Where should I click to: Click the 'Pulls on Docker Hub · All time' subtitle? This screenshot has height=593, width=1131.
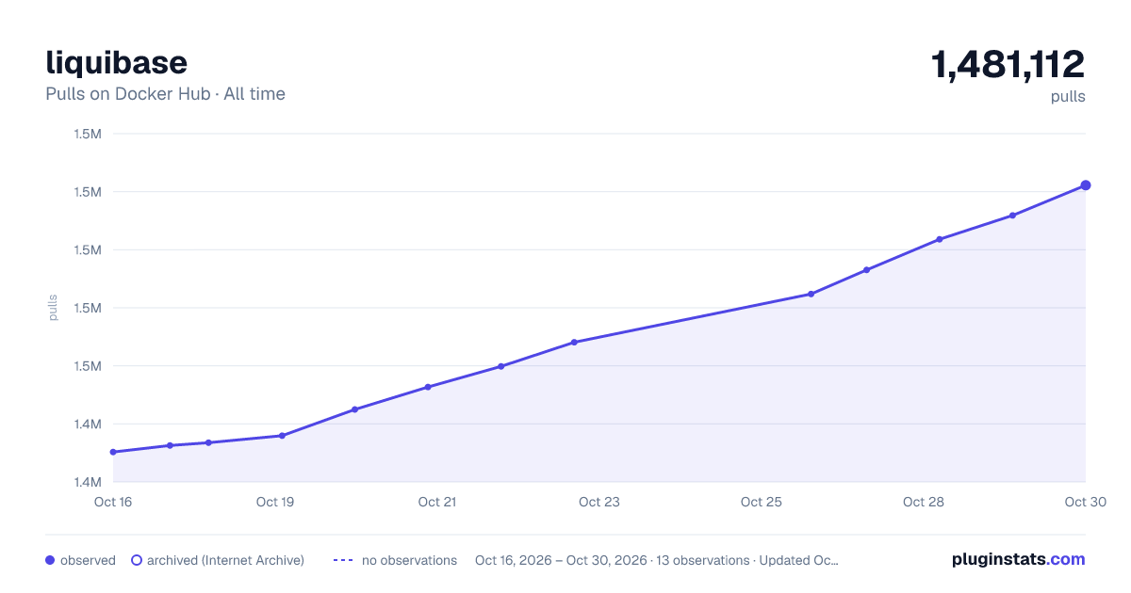click(x=165, y=94)
